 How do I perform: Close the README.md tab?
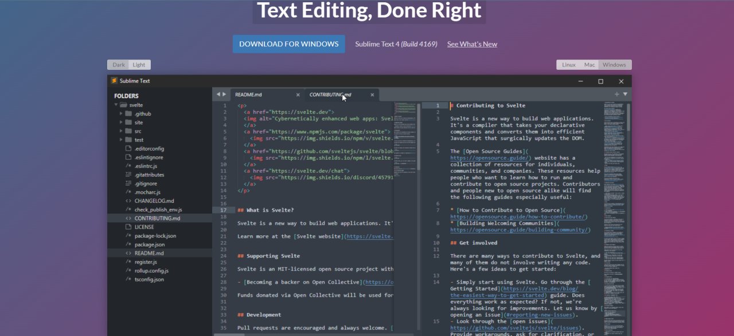pyautogui.click(x=298, y=94)
